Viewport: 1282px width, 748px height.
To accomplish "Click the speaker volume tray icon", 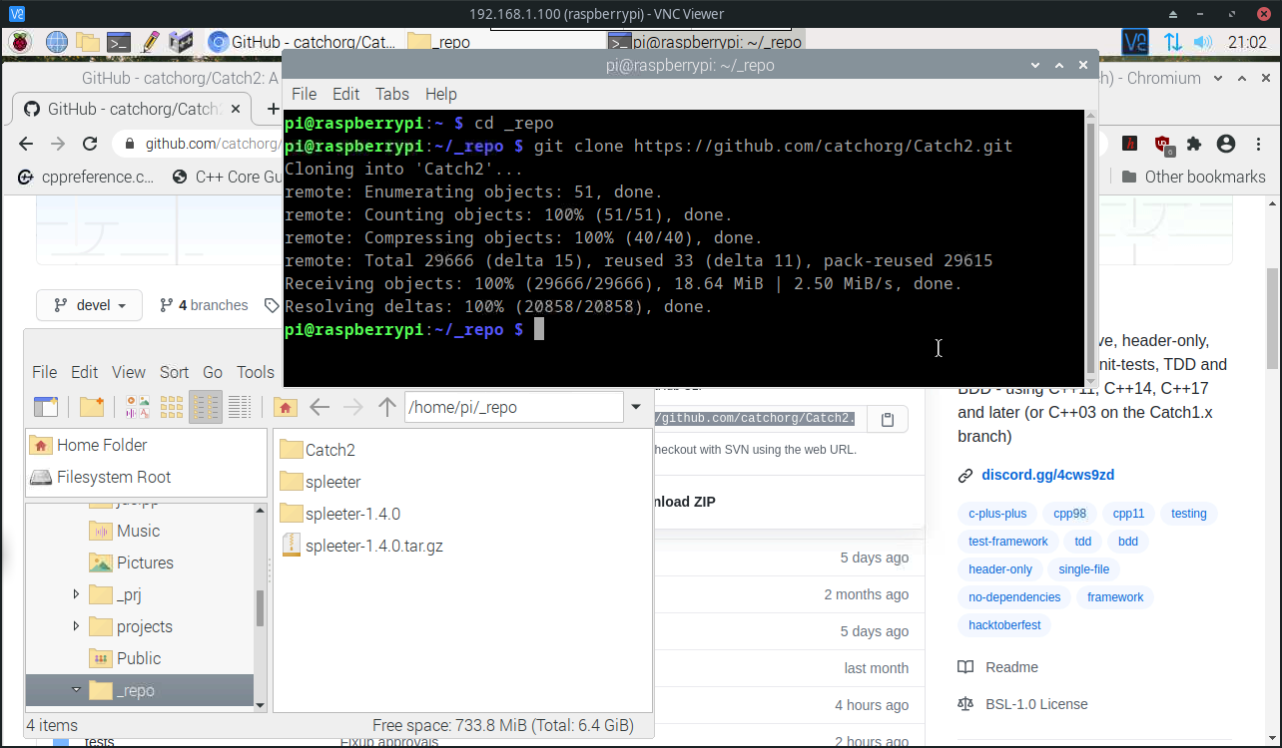I will click(1203, 42).
